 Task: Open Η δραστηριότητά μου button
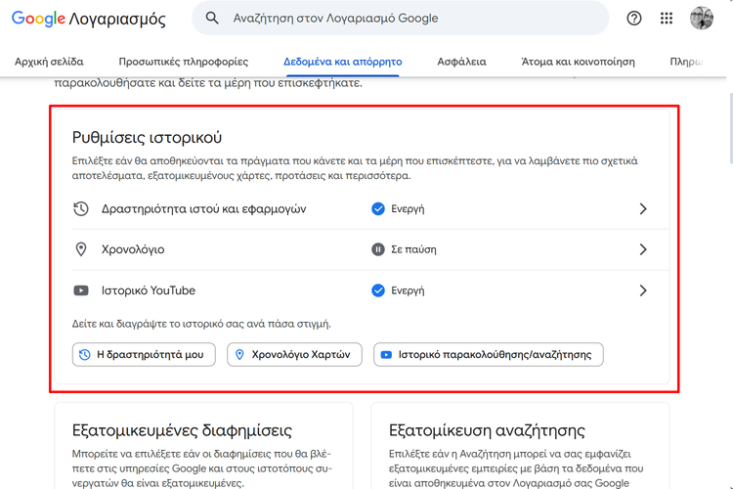pos(144,355)
